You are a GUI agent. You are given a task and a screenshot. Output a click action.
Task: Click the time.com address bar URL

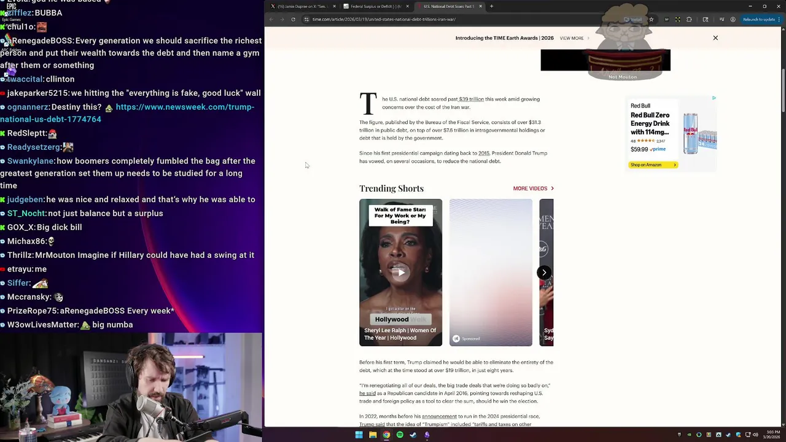[384, 19]
